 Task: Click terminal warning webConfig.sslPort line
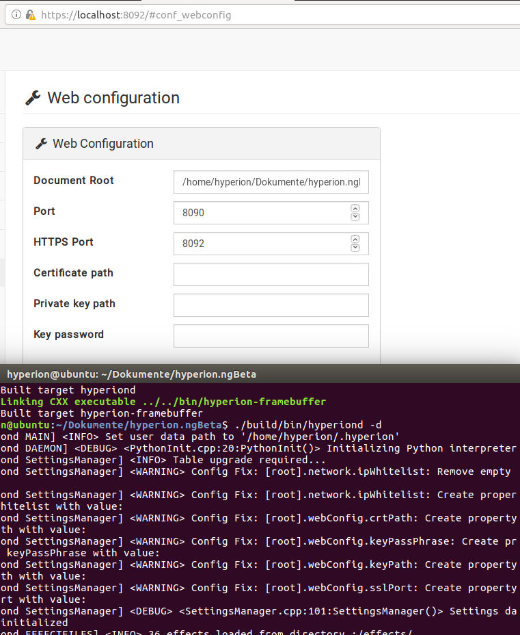258,588
